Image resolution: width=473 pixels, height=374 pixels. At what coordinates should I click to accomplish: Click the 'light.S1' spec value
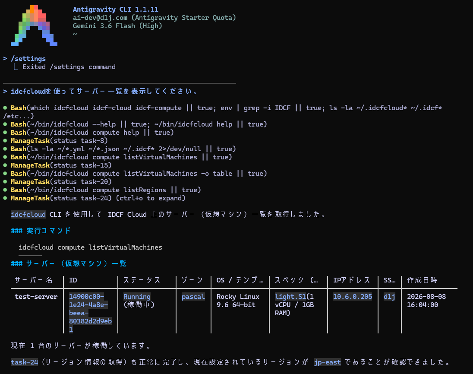pos(290,296)
